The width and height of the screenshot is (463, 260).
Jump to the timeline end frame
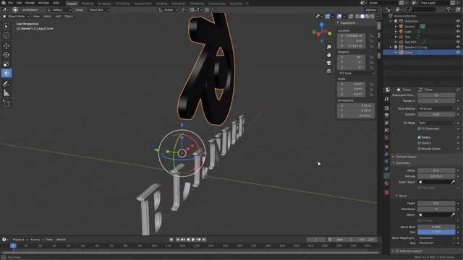click(x=204, y=240)
